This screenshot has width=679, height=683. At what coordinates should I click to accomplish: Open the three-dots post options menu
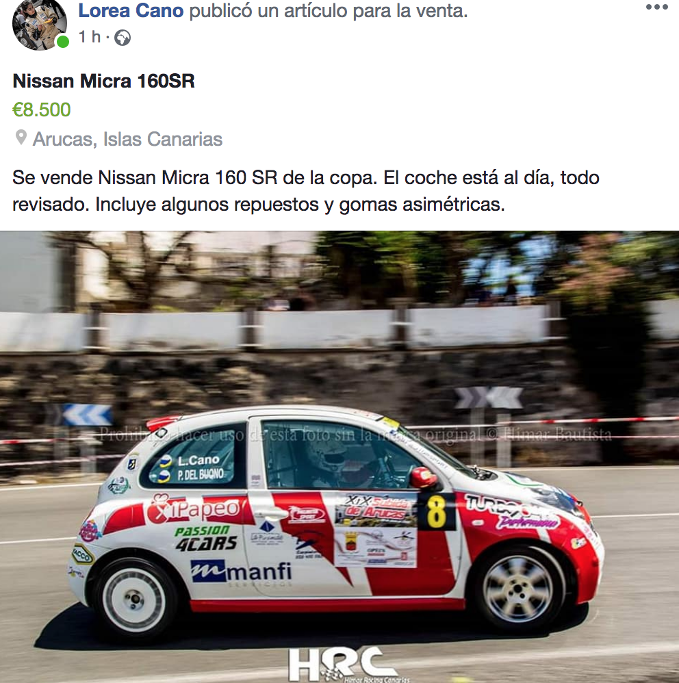(x=657, y=7)
